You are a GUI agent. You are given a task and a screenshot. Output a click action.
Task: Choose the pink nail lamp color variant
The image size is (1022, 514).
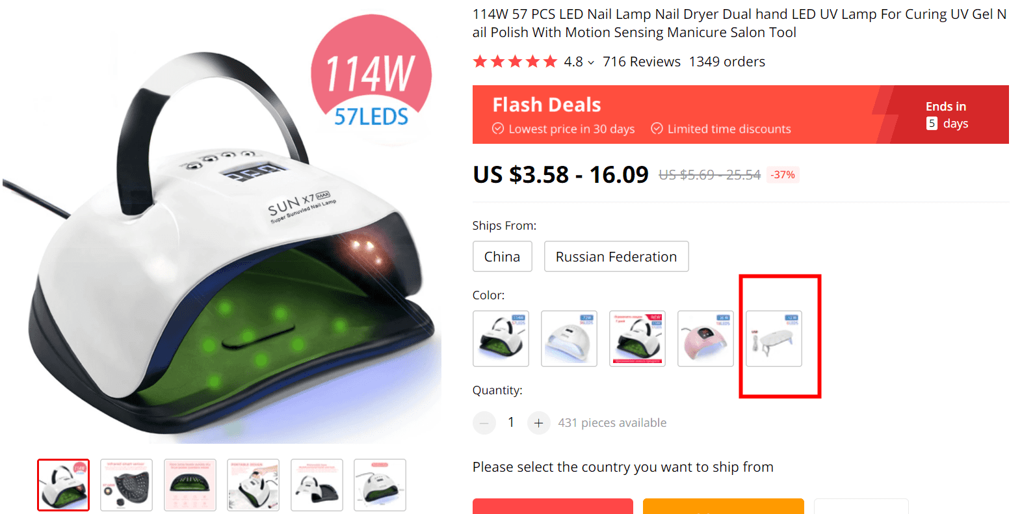coord(705,338)
